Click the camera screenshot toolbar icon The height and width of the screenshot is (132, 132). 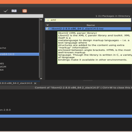click(14, 11)
